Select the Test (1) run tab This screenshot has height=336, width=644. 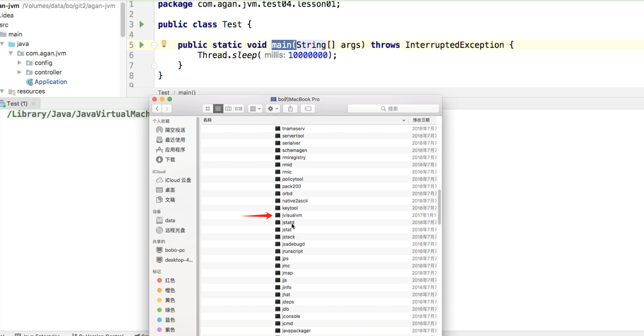(x=17, y=104)
